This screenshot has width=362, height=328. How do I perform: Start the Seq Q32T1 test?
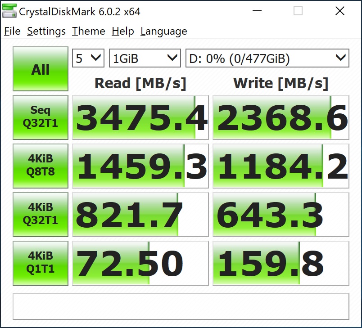click(x=41, y=117)
